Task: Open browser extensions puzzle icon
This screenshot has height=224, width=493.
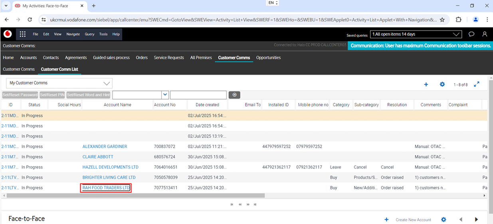Action: (458, 20)
